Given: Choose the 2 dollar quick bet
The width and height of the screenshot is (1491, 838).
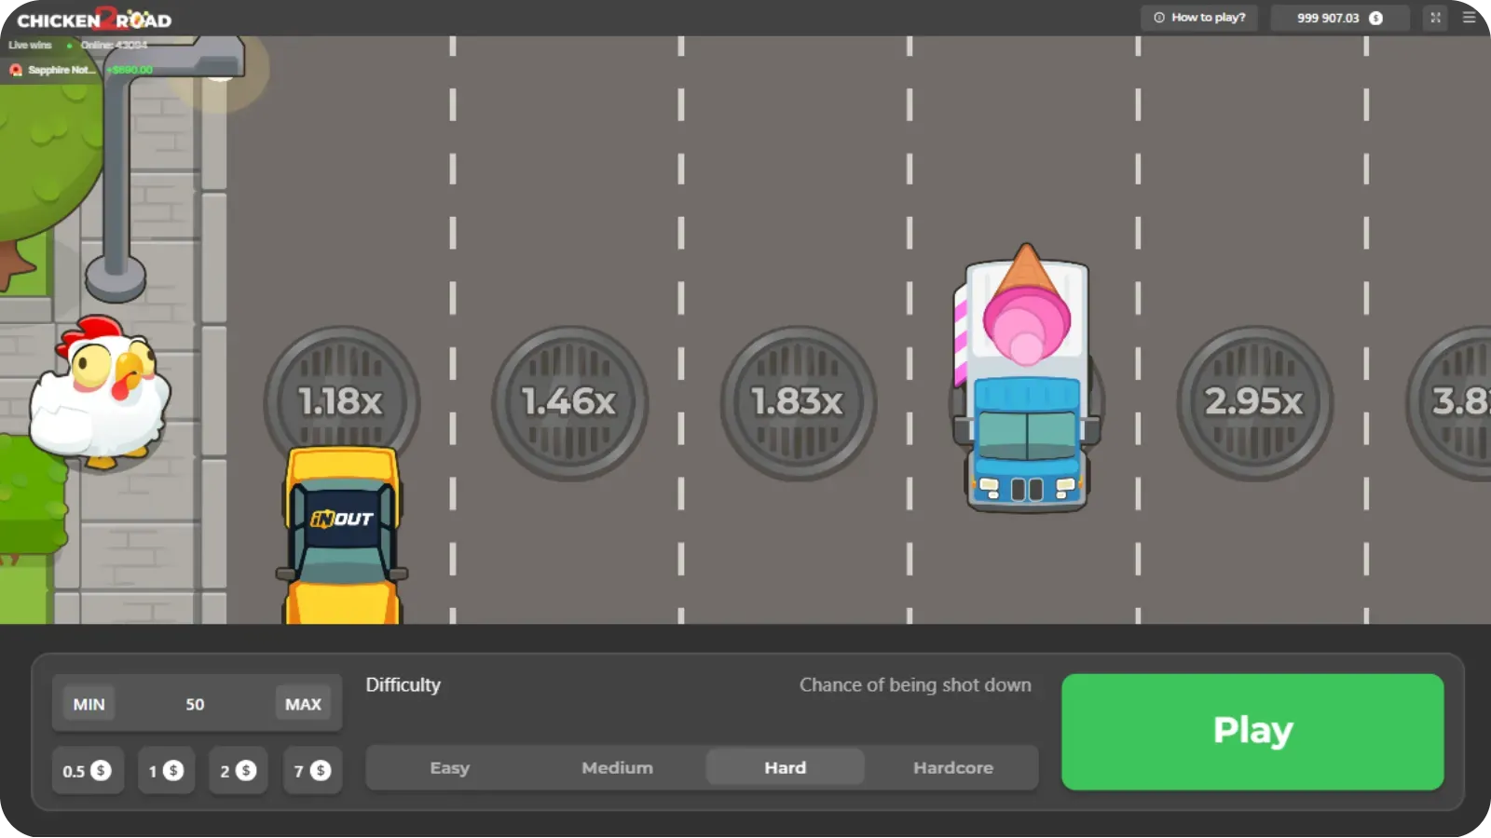Looking at the screenshot, I should click(x=239, y=771).
